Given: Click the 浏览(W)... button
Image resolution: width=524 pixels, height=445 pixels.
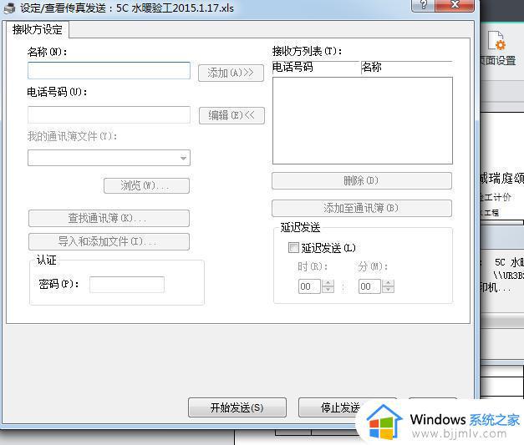Looking at the screenshot, I should [x=146, y=185].
